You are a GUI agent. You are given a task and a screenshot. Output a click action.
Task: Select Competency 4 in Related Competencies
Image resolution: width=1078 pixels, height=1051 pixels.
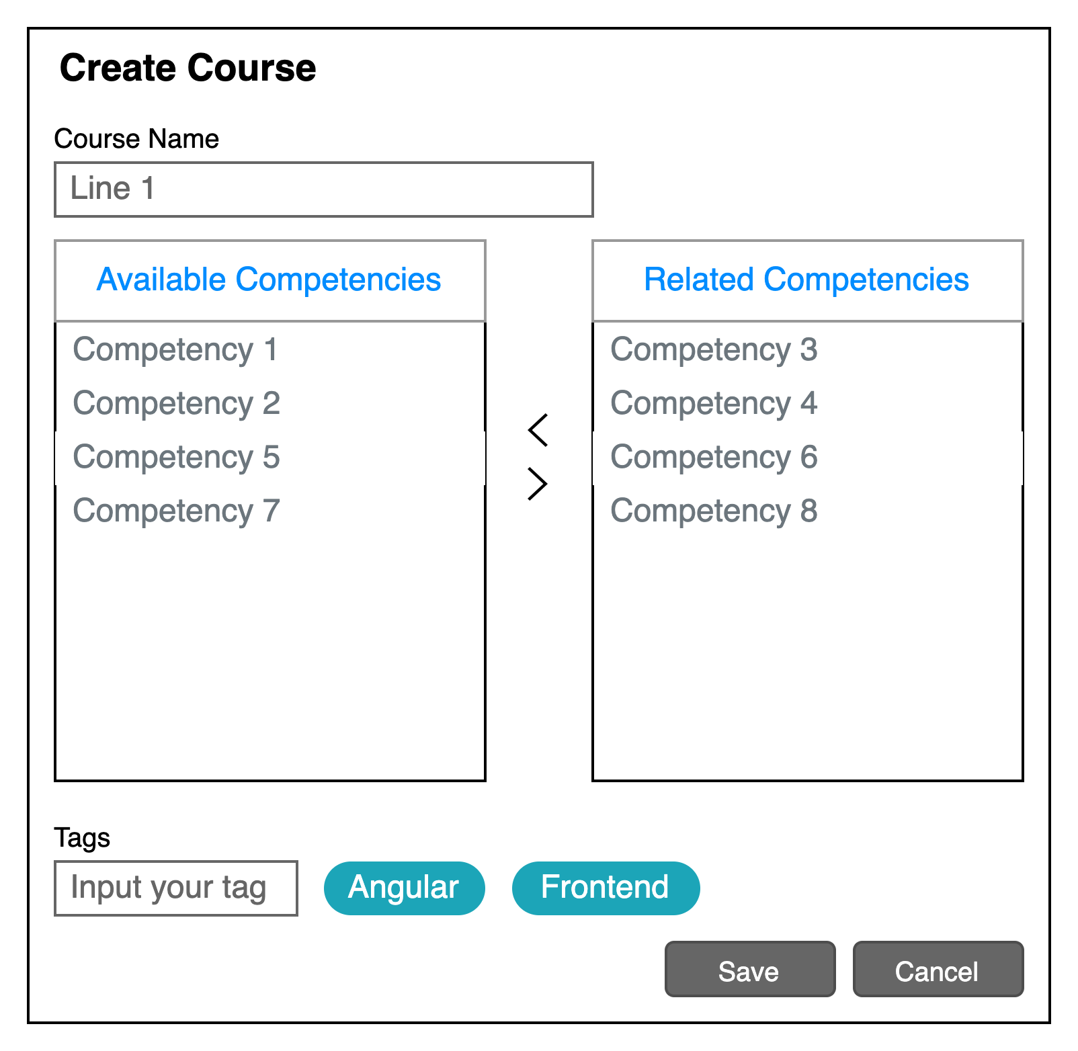point(714,403)
